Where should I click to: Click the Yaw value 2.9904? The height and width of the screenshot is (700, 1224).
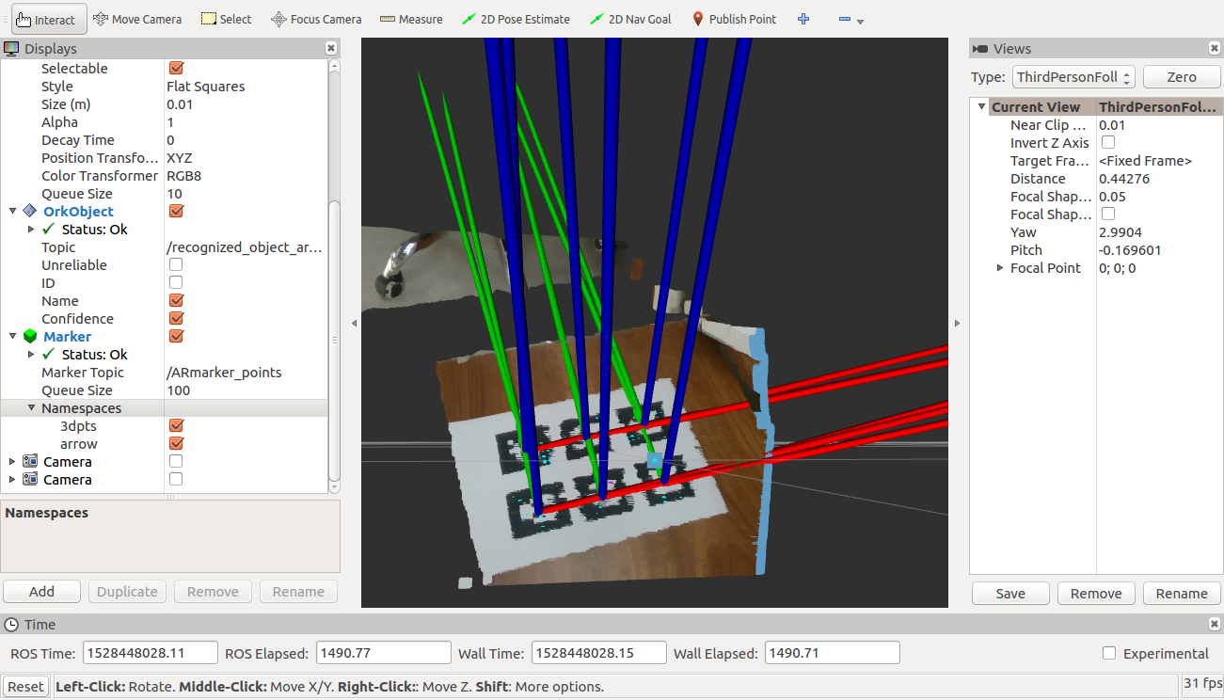click(1119, 232)
